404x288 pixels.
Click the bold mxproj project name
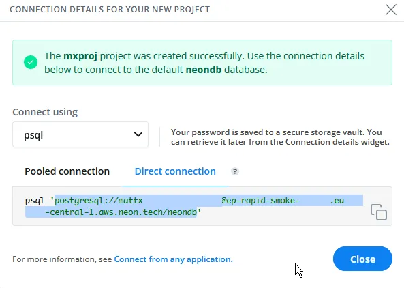(x=80, y=56)
